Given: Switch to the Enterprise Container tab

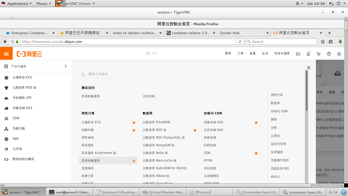Looking at the screenshot, I should pyautogui.click(x=30, y=33).
